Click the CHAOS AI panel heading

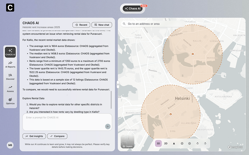31,23
